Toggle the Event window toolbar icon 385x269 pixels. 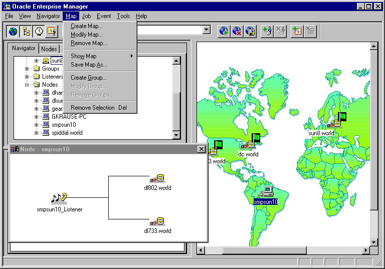tap(52, 32)
